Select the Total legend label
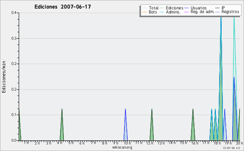The image size is (244, 151). click(x=154, y=8)
